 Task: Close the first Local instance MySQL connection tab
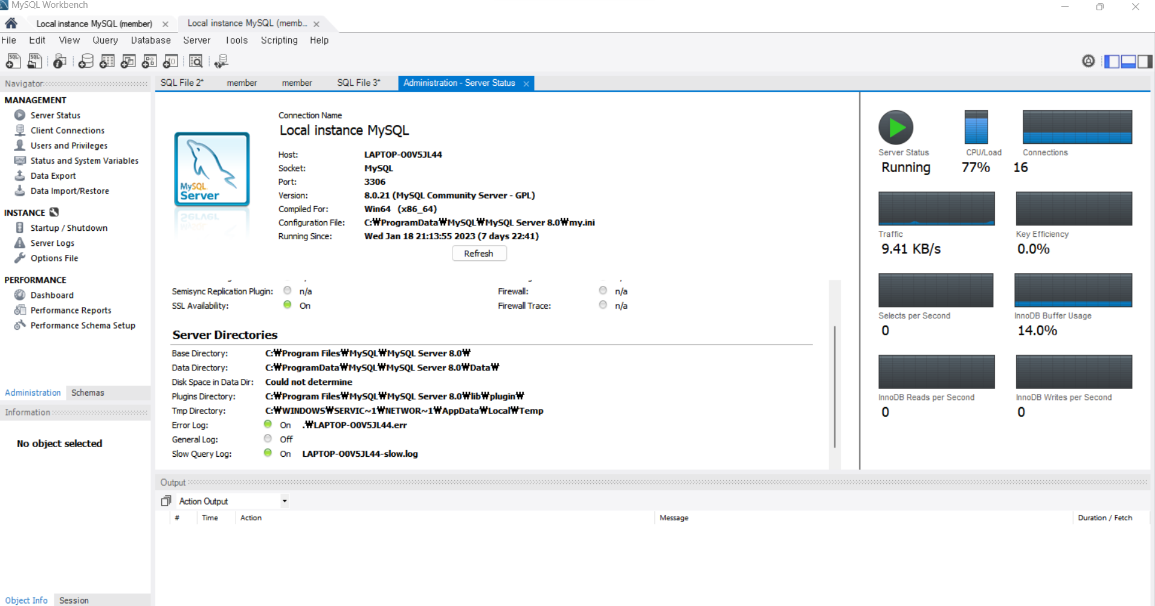pyautogui.click(x=166, y=24)
